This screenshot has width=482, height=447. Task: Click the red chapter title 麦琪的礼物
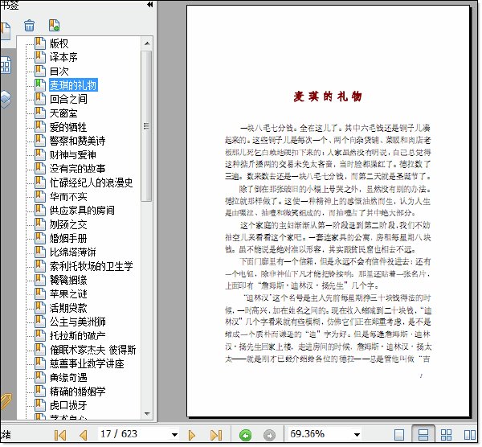click(x=328, y=96)
